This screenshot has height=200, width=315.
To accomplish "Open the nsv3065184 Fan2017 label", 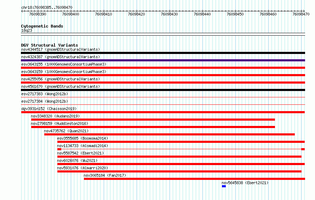I will 105,175.
